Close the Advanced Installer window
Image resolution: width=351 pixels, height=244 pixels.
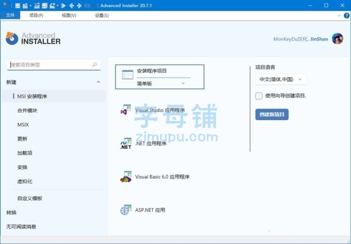[x=342, y=5]
